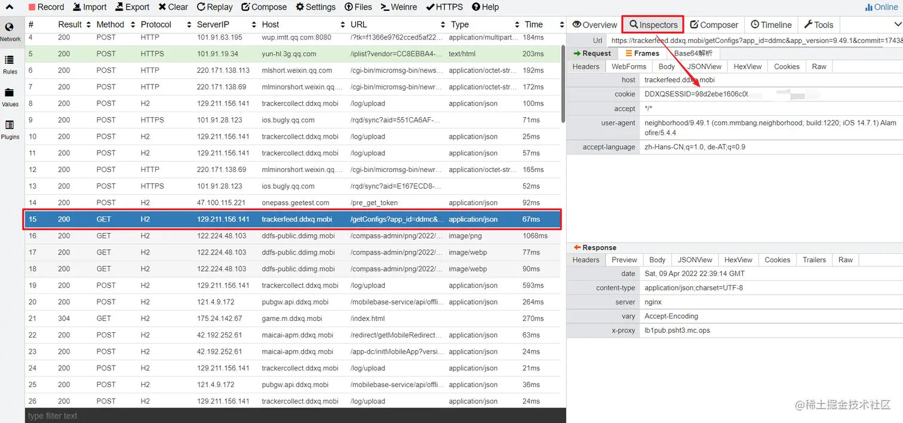This screenshot has width=903, height=423.
Task: Open the HTTPS settings
Action: (x=445, y=7)
